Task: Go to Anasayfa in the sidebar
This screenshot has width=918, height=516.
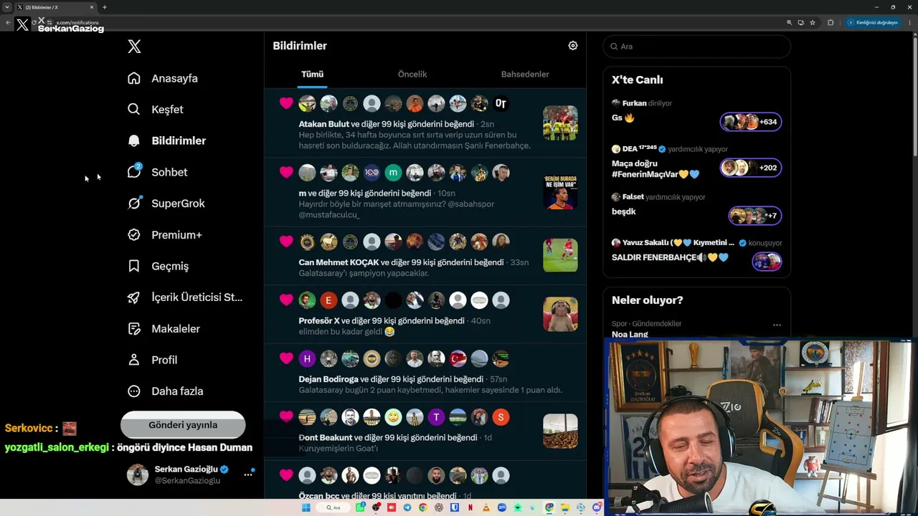Action: (163, 78)
